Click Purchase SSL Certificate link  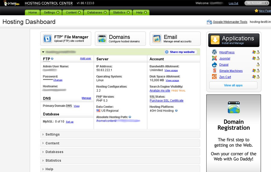pyautogui.click(x=167, y=100)
